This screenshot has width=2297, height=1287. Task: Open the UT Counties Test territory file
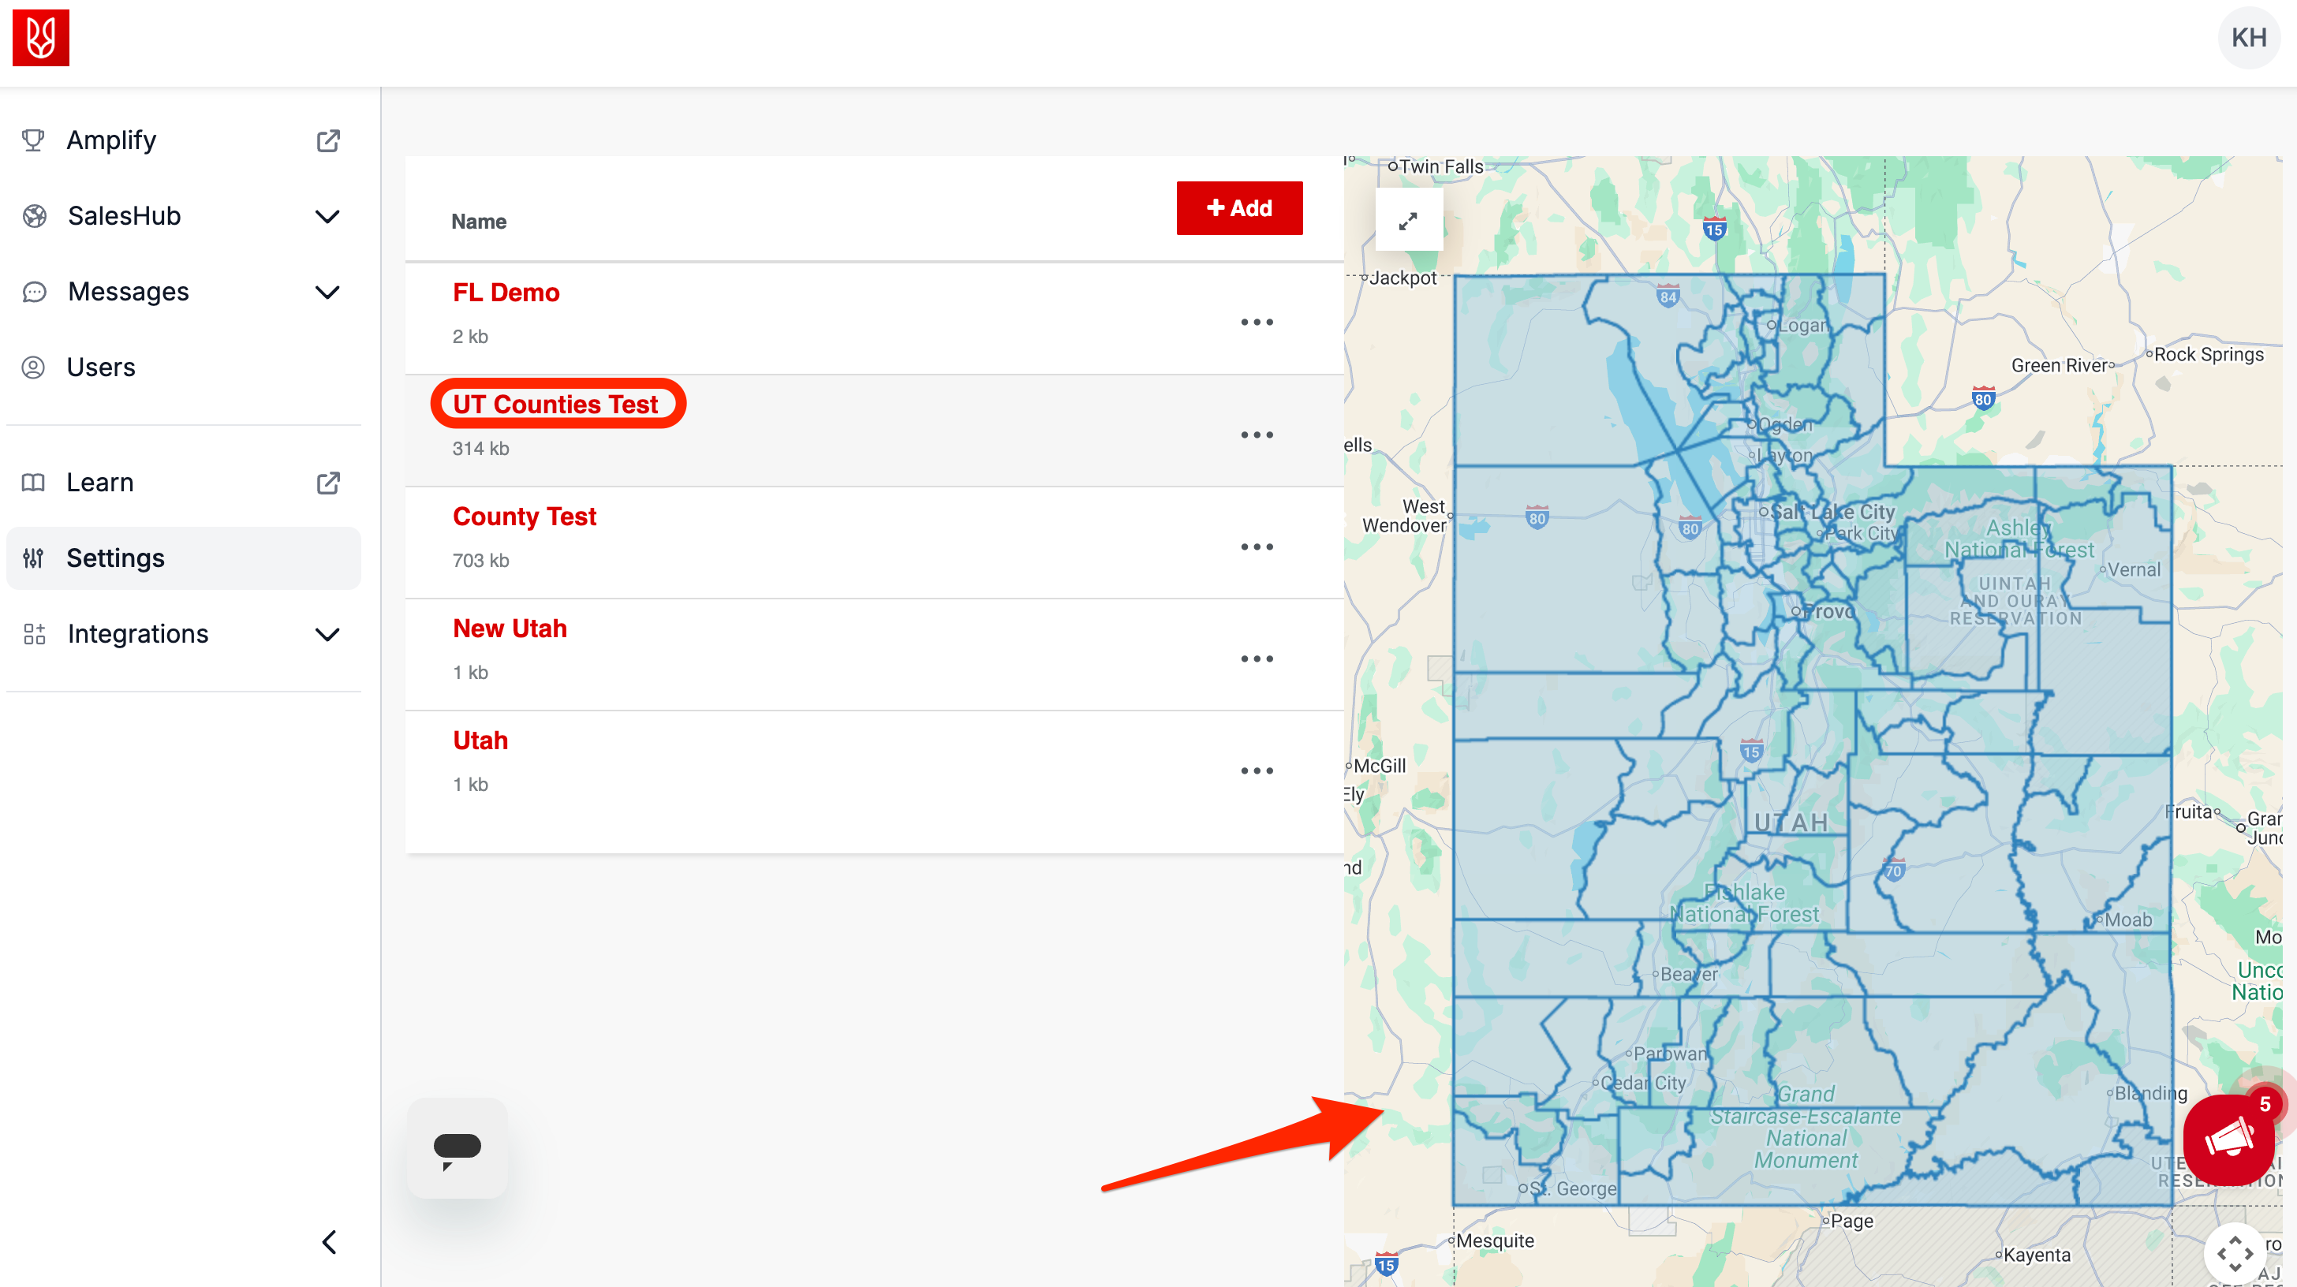[558, 404]
